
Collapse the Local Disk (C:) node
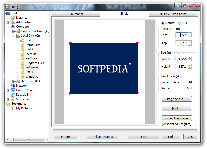[x=13, y=36]
